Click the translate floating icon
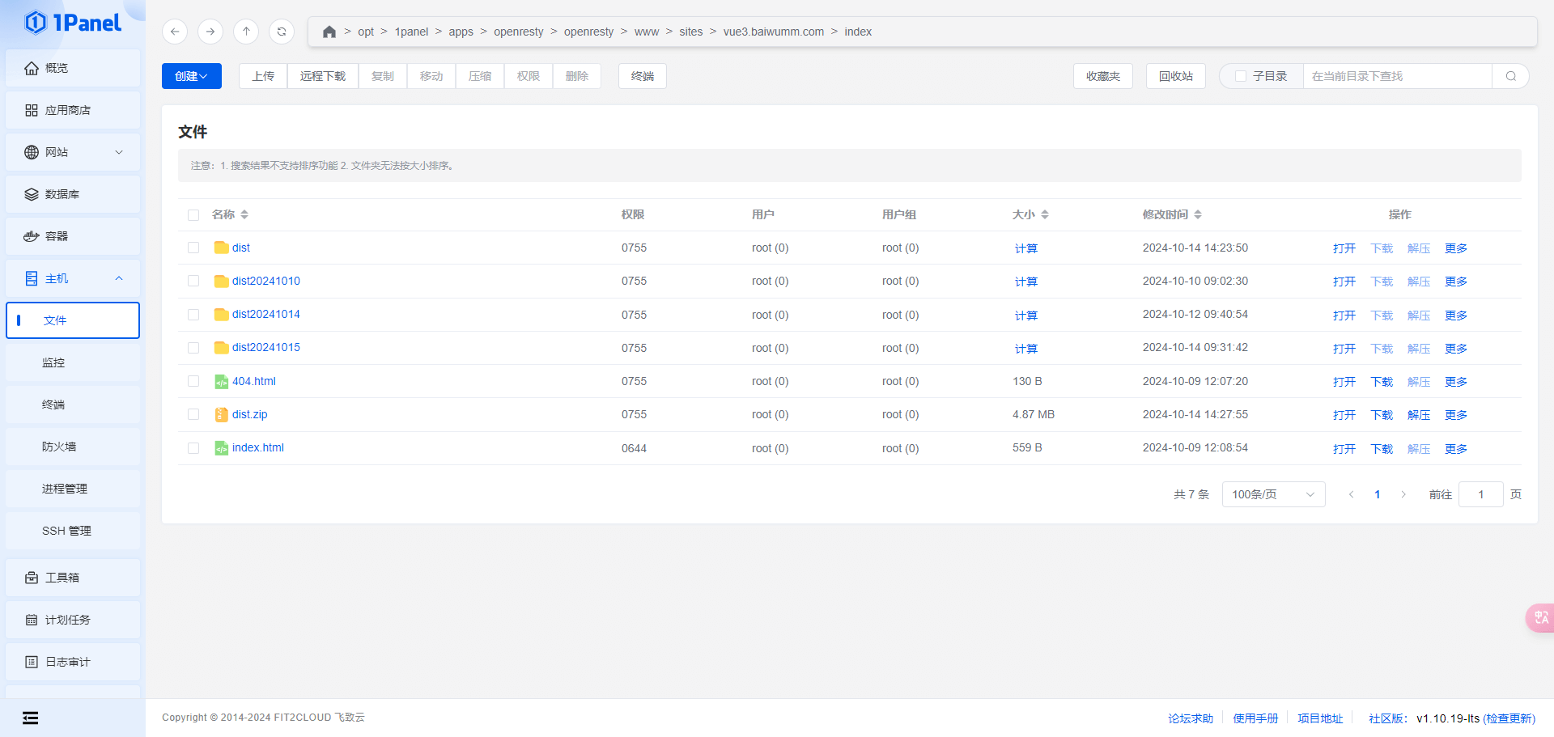The image size is (1554, 737). point(1540,618)
